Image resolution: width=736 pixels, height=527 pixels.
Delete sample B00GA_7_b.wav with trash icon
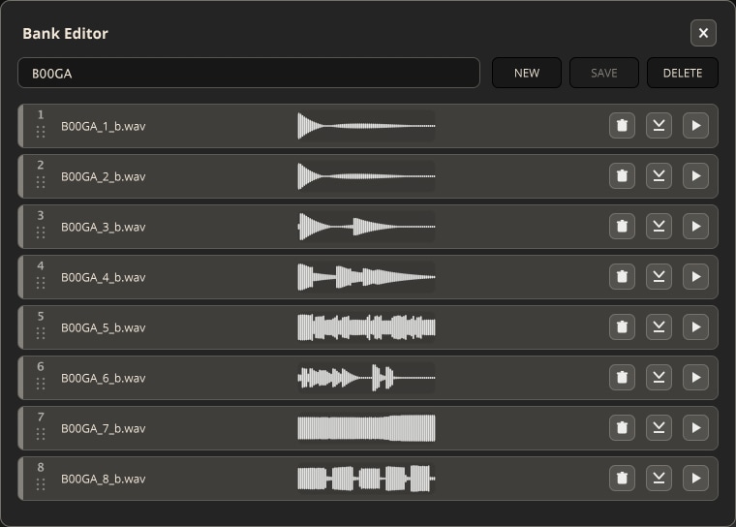(622, 428)
